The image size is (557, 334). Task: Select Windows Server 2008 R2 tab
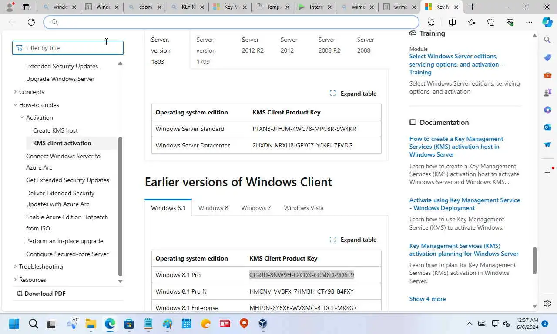(329, 45)
